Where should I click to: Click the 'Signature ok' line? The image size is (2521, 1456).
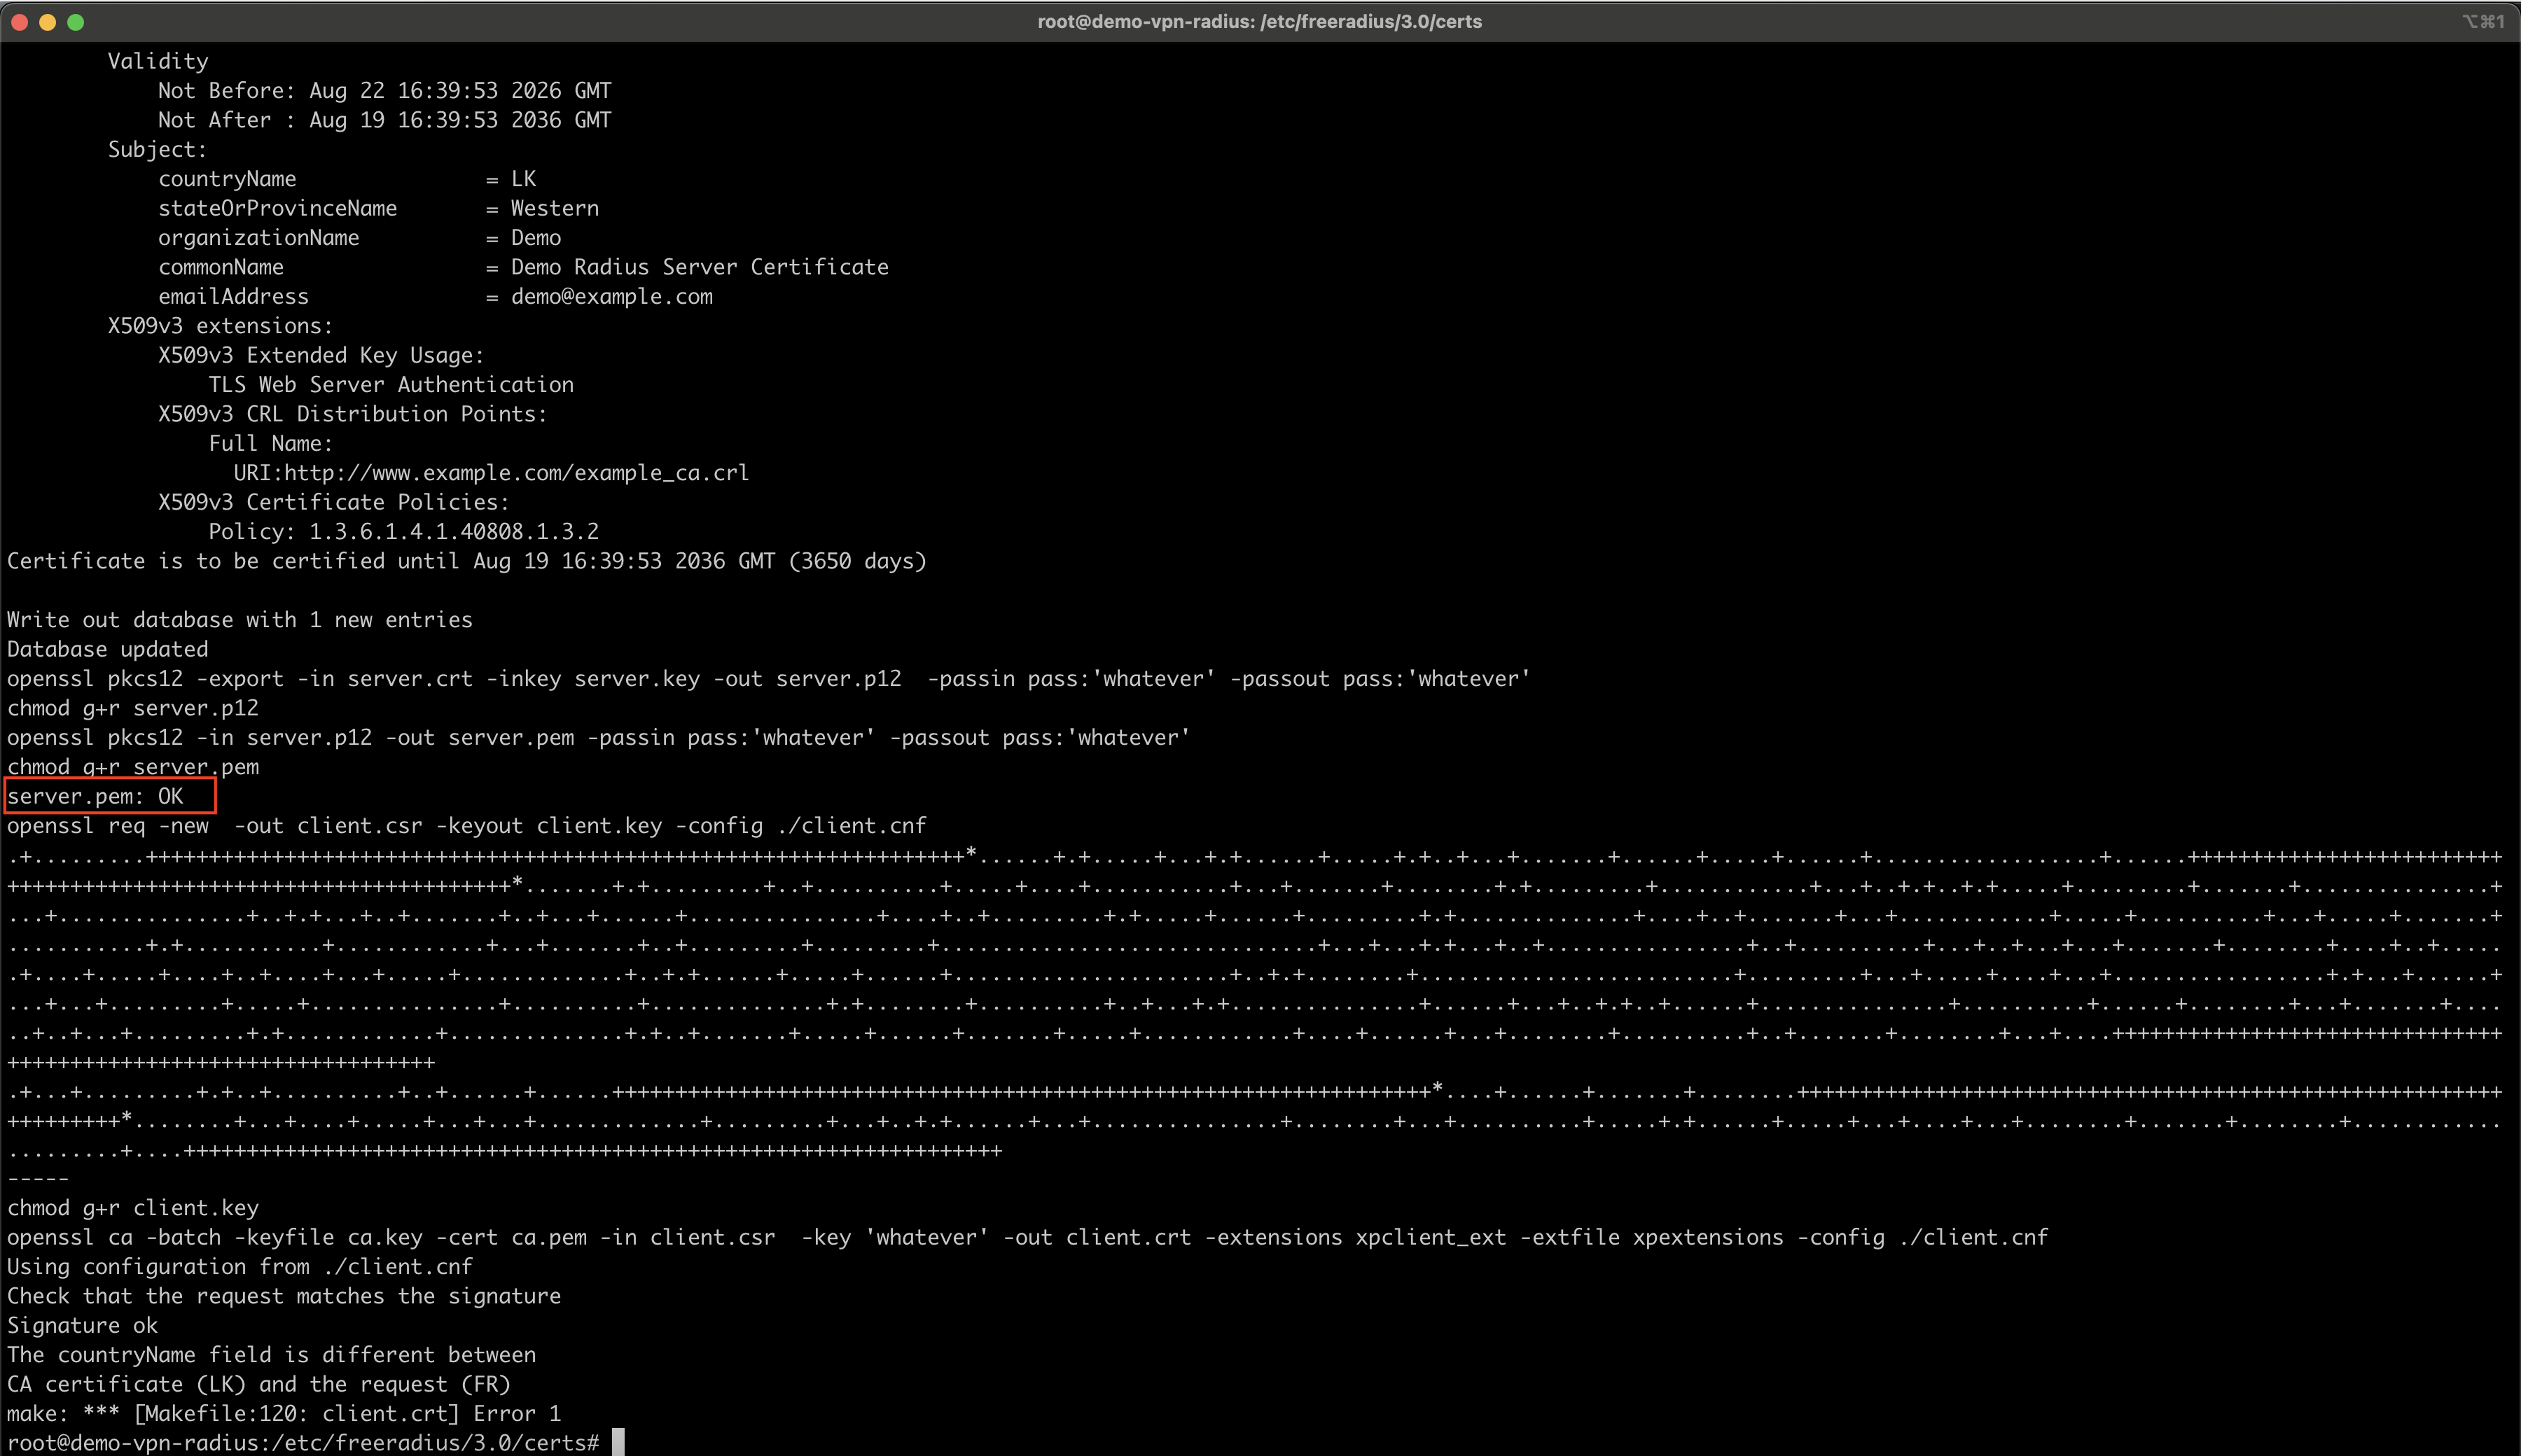tap(82, 1326)
